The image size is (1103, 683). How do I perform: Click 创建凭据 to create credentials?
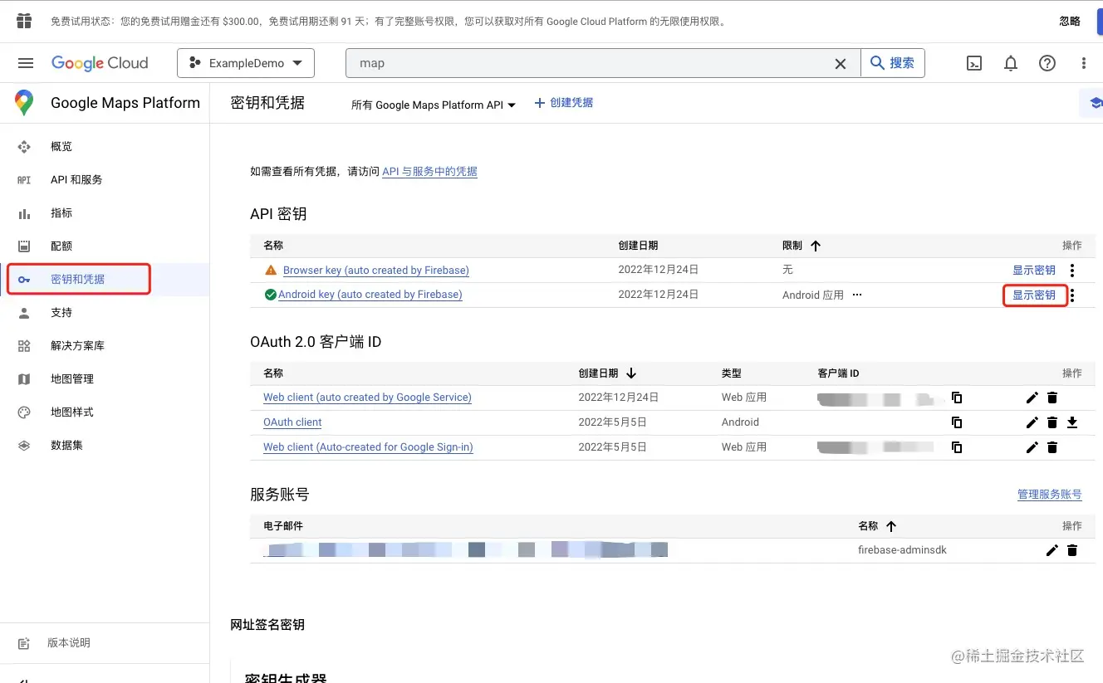(563, 103)
